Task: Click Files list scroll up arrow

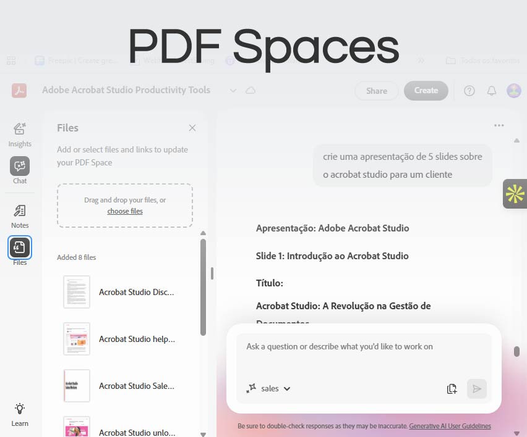Action: coord(203,233)
